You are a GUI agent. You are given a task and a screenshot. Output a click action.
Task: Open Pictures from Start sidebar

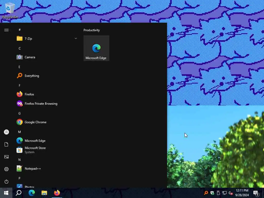pyautogui.click(x=6, y=157)
